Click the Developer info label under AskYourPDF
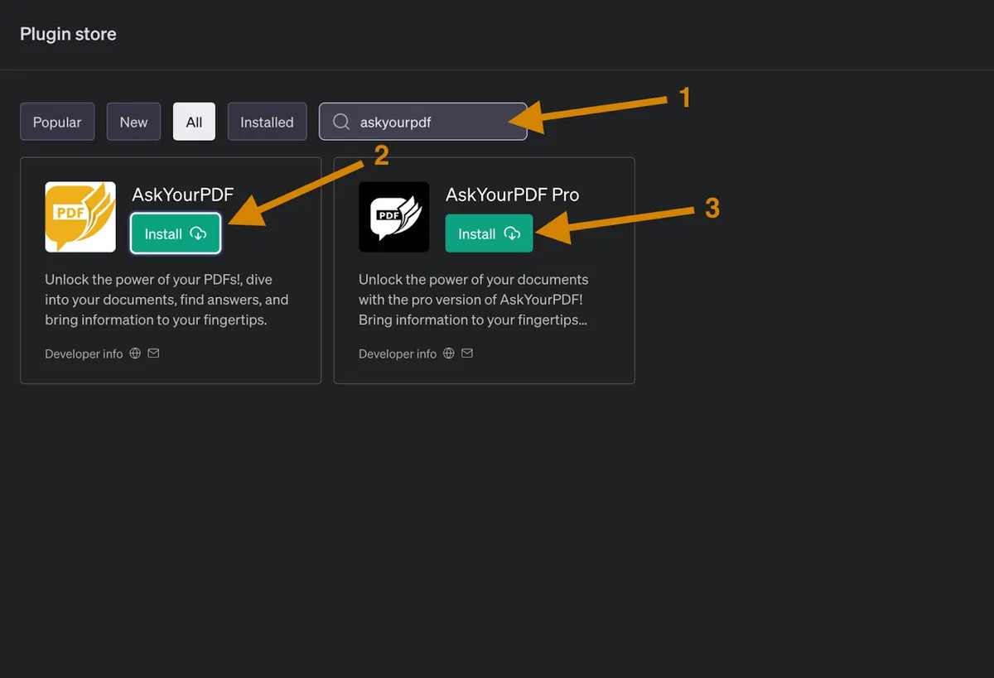 [84, 353]
